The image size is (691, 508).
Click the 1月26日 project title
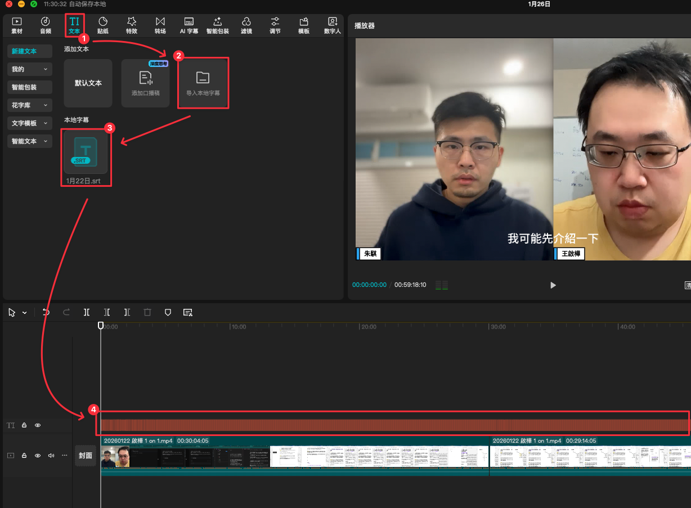[539, 4]
